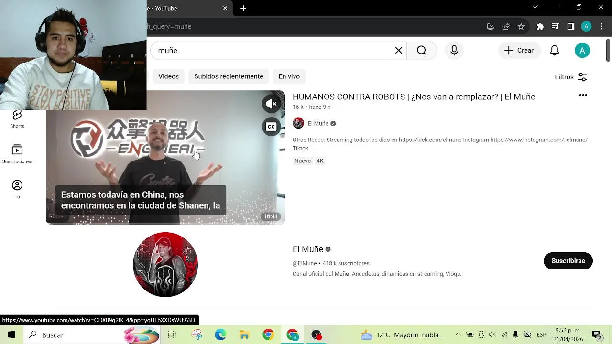Expand hidden system tray icons
Viewport: 612px width, 344px height.
pyautogui.click(x=458, y=335)
